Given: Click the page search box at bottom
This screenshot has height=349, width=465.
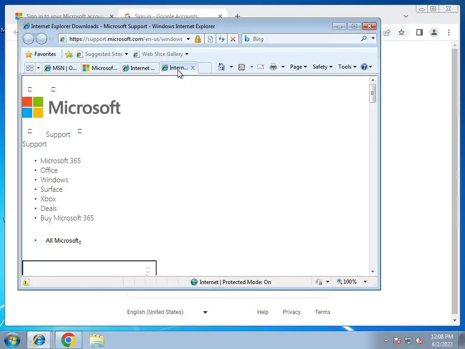Looking at the screenshot, I should (89, 268).
